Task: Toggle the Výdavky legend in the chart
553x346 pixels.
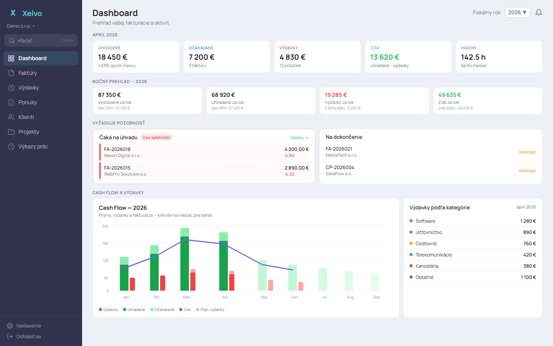Action: pos(108,309)
